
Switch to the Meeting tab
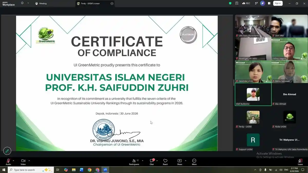click(41, 3)
